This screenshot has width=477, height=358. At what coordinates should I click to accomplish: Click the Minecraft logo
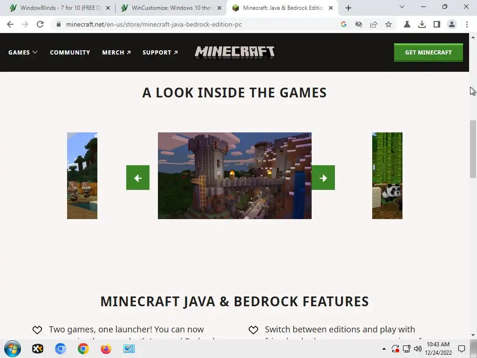tap(235, 52)
